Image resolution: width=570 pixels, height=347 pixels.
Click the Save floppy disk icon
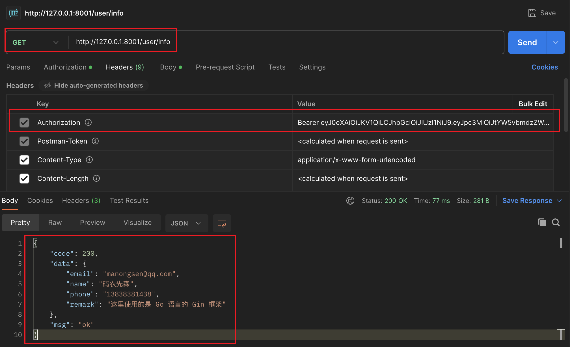click(x=532, y=13)
